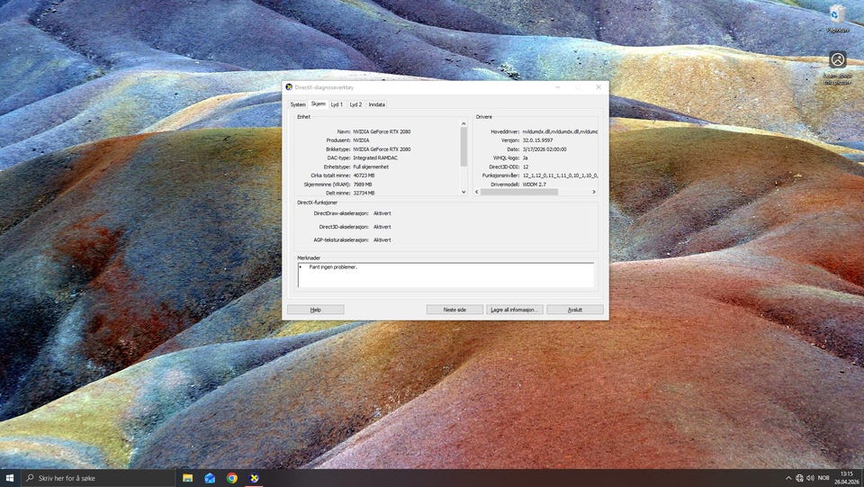Screen dimensions: 864x487
Task: Click the total memory value 40723 MB
Action: (364, 176)
